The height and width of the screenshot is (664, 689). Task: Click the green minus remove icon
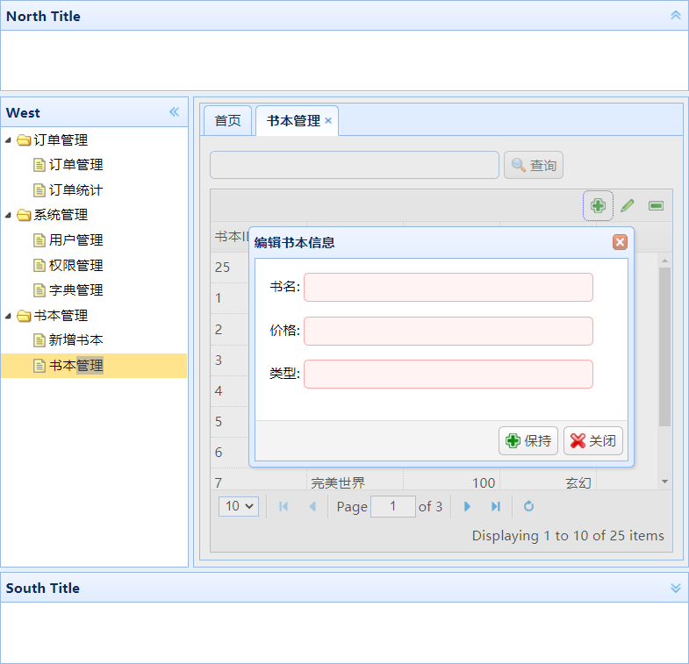click(656, 205)
